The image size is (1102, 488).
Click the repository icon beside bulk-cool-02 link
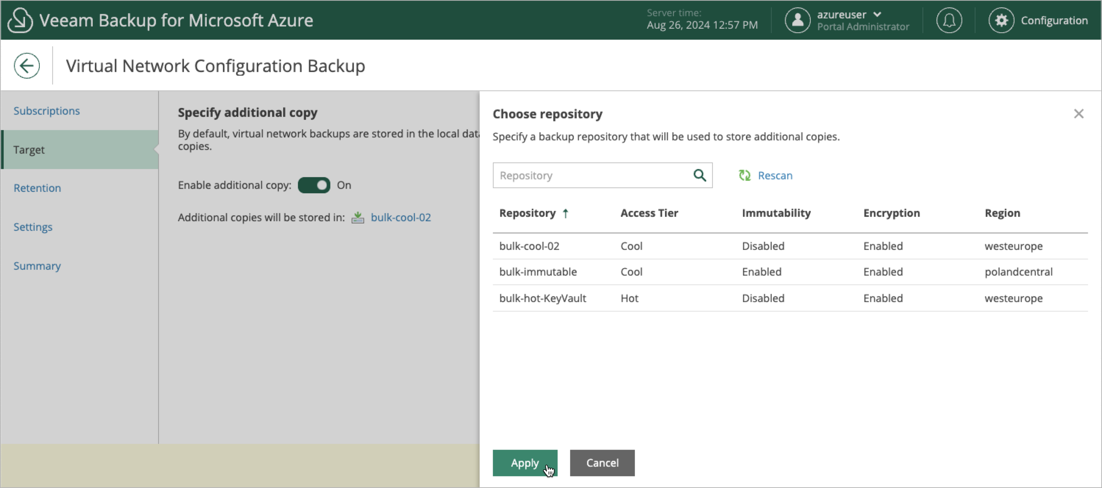click(358, 218)
